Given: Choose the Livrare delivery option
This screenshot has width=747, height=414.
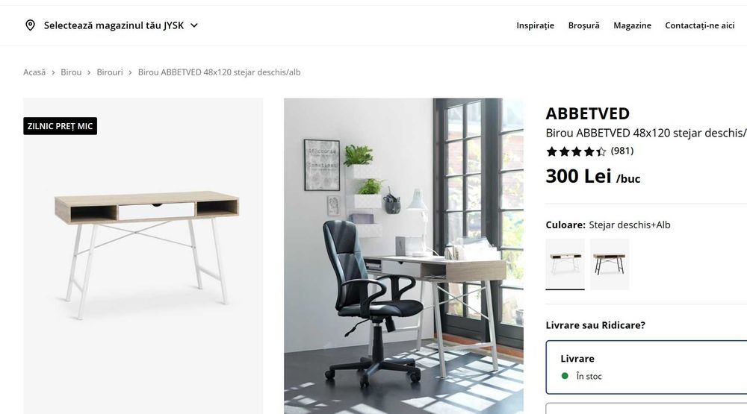Looking at the screenshot, I should [x=646, y=367].
